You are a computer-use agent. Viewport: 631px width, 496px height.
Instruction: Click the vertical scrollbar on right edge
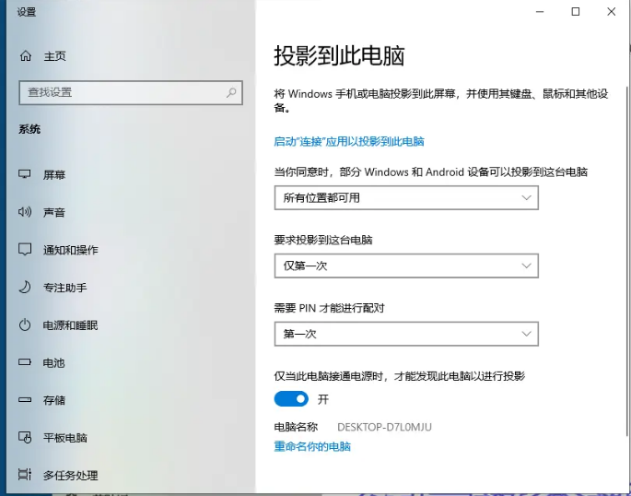pyautogui.click(x=627, y=262)
